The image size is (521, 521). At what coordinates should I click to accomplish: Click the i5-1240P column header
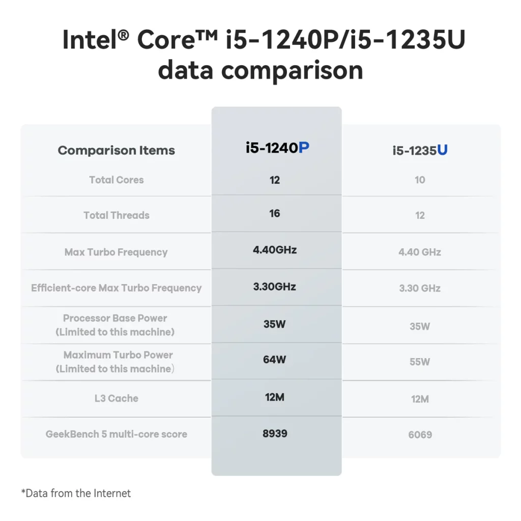pos(277,148)
